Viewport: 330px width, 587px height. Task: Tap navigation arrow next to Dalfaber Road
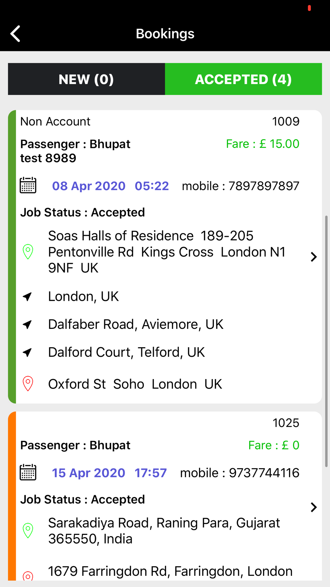click(27, 325)
